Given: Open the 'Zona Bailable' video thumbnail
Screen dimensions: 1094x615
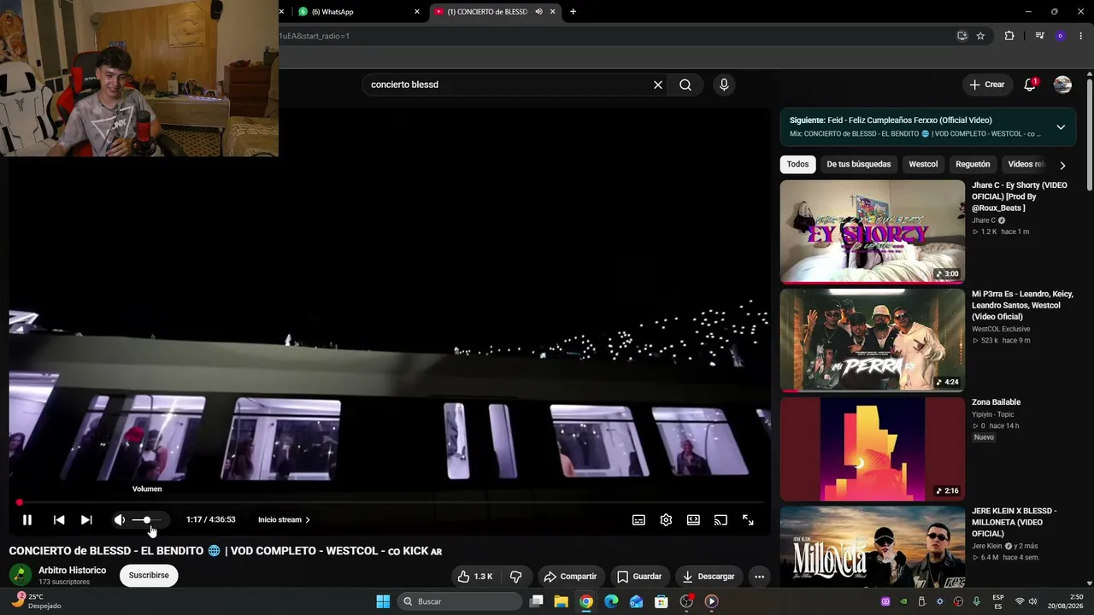Looking at the screenshot, I should click(x=872, y=449).
